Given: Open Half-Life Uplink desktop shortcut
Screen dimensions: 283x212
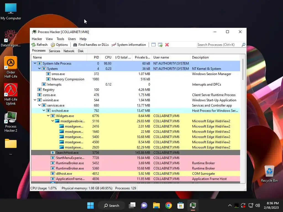Looking at the screenshot, I should (11, 94).
